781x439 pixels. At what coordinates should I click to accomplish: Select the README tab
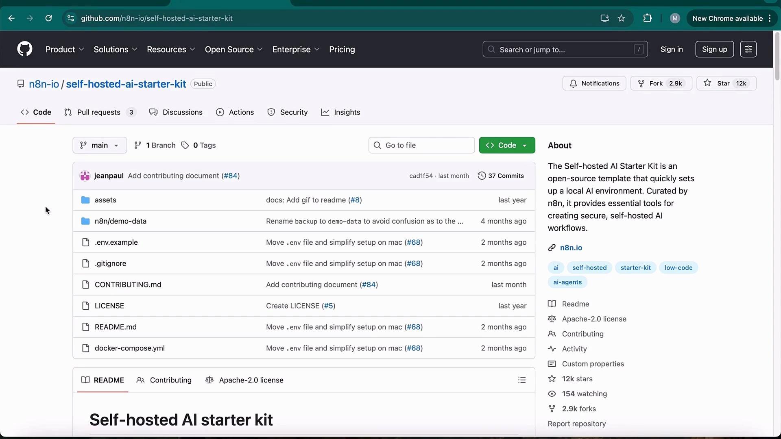pyautogui.click(x=103, y=380)
